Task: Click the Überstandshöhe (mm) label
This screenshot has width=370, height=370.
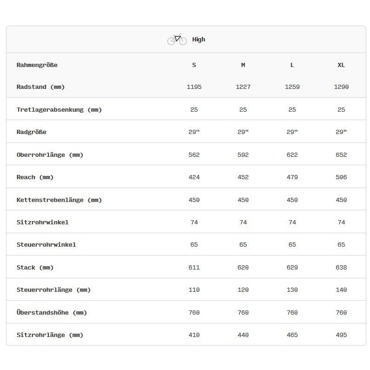Action: point(52,313)
